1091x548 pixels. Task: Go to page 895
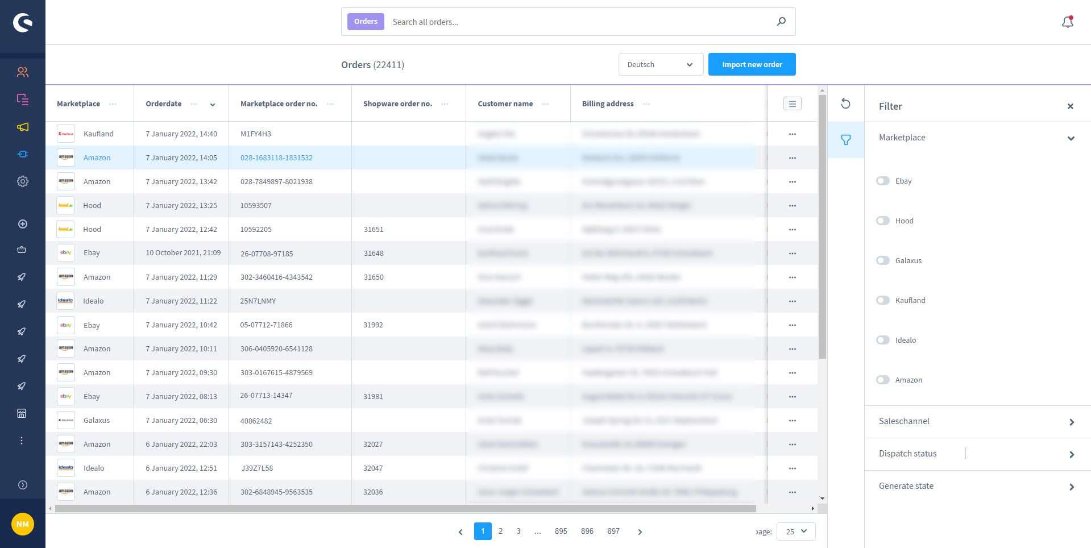pos(561,531)
